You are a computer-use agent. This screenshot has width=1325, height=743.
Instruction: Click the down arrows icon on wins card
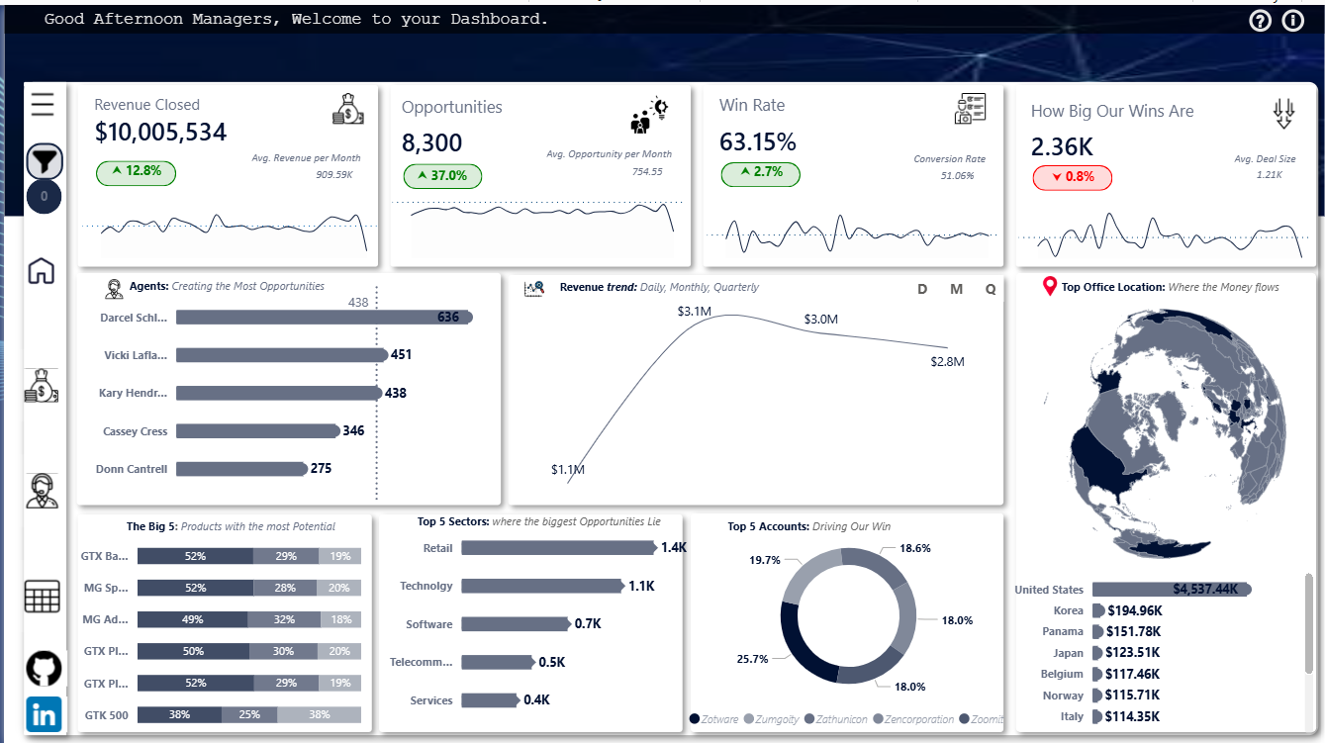tap(1283, 114)
